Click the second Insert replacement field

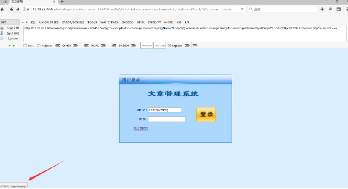pyautogui.click(x=159, y=45)
